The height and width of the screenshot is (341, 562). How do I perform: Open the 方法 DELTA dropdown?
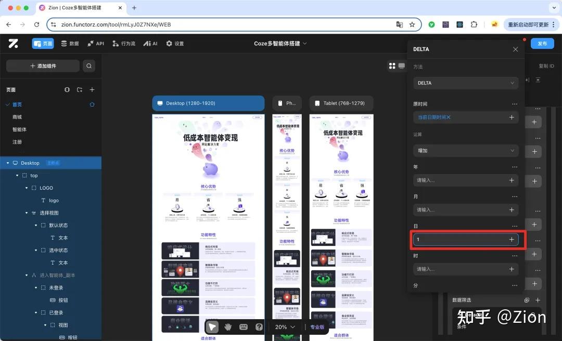click(466, 83)
